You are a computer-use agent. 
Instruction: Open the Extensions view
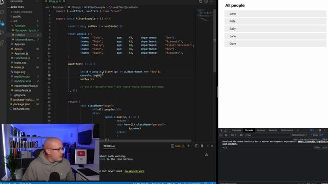click(x=2, y=43)
